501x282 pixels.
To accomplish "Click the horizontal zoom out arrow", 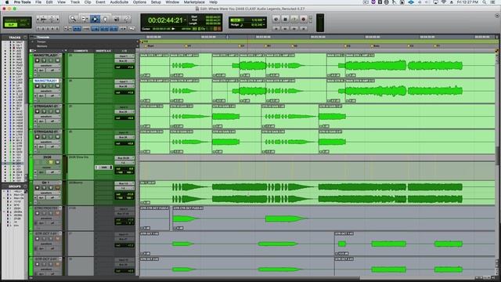I will (38, 20).
